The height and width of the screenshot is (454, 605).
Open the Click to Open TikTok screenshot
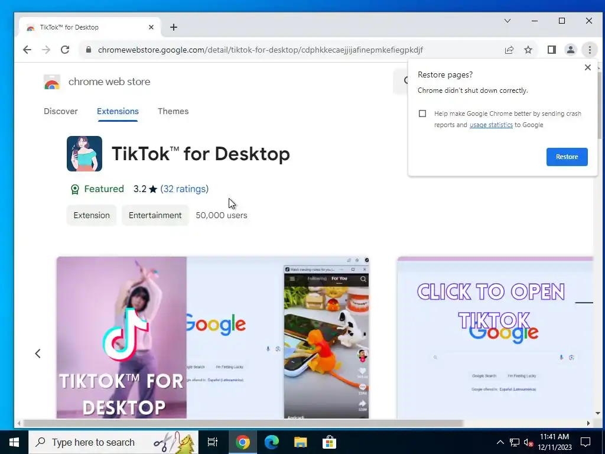coord(495,338)
